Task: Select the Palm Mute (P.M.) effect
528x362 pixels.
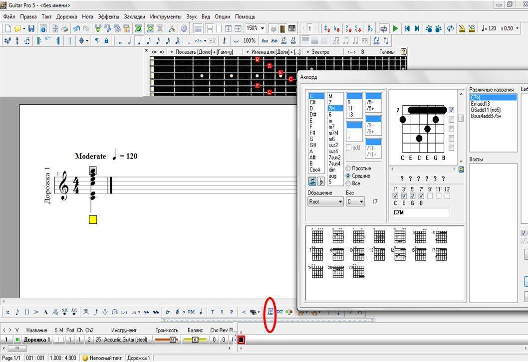Action: [191, 312]
